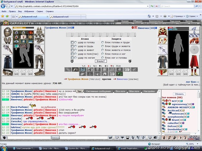
Task: Click inside the chat message input field
Action: pos(57,138)
